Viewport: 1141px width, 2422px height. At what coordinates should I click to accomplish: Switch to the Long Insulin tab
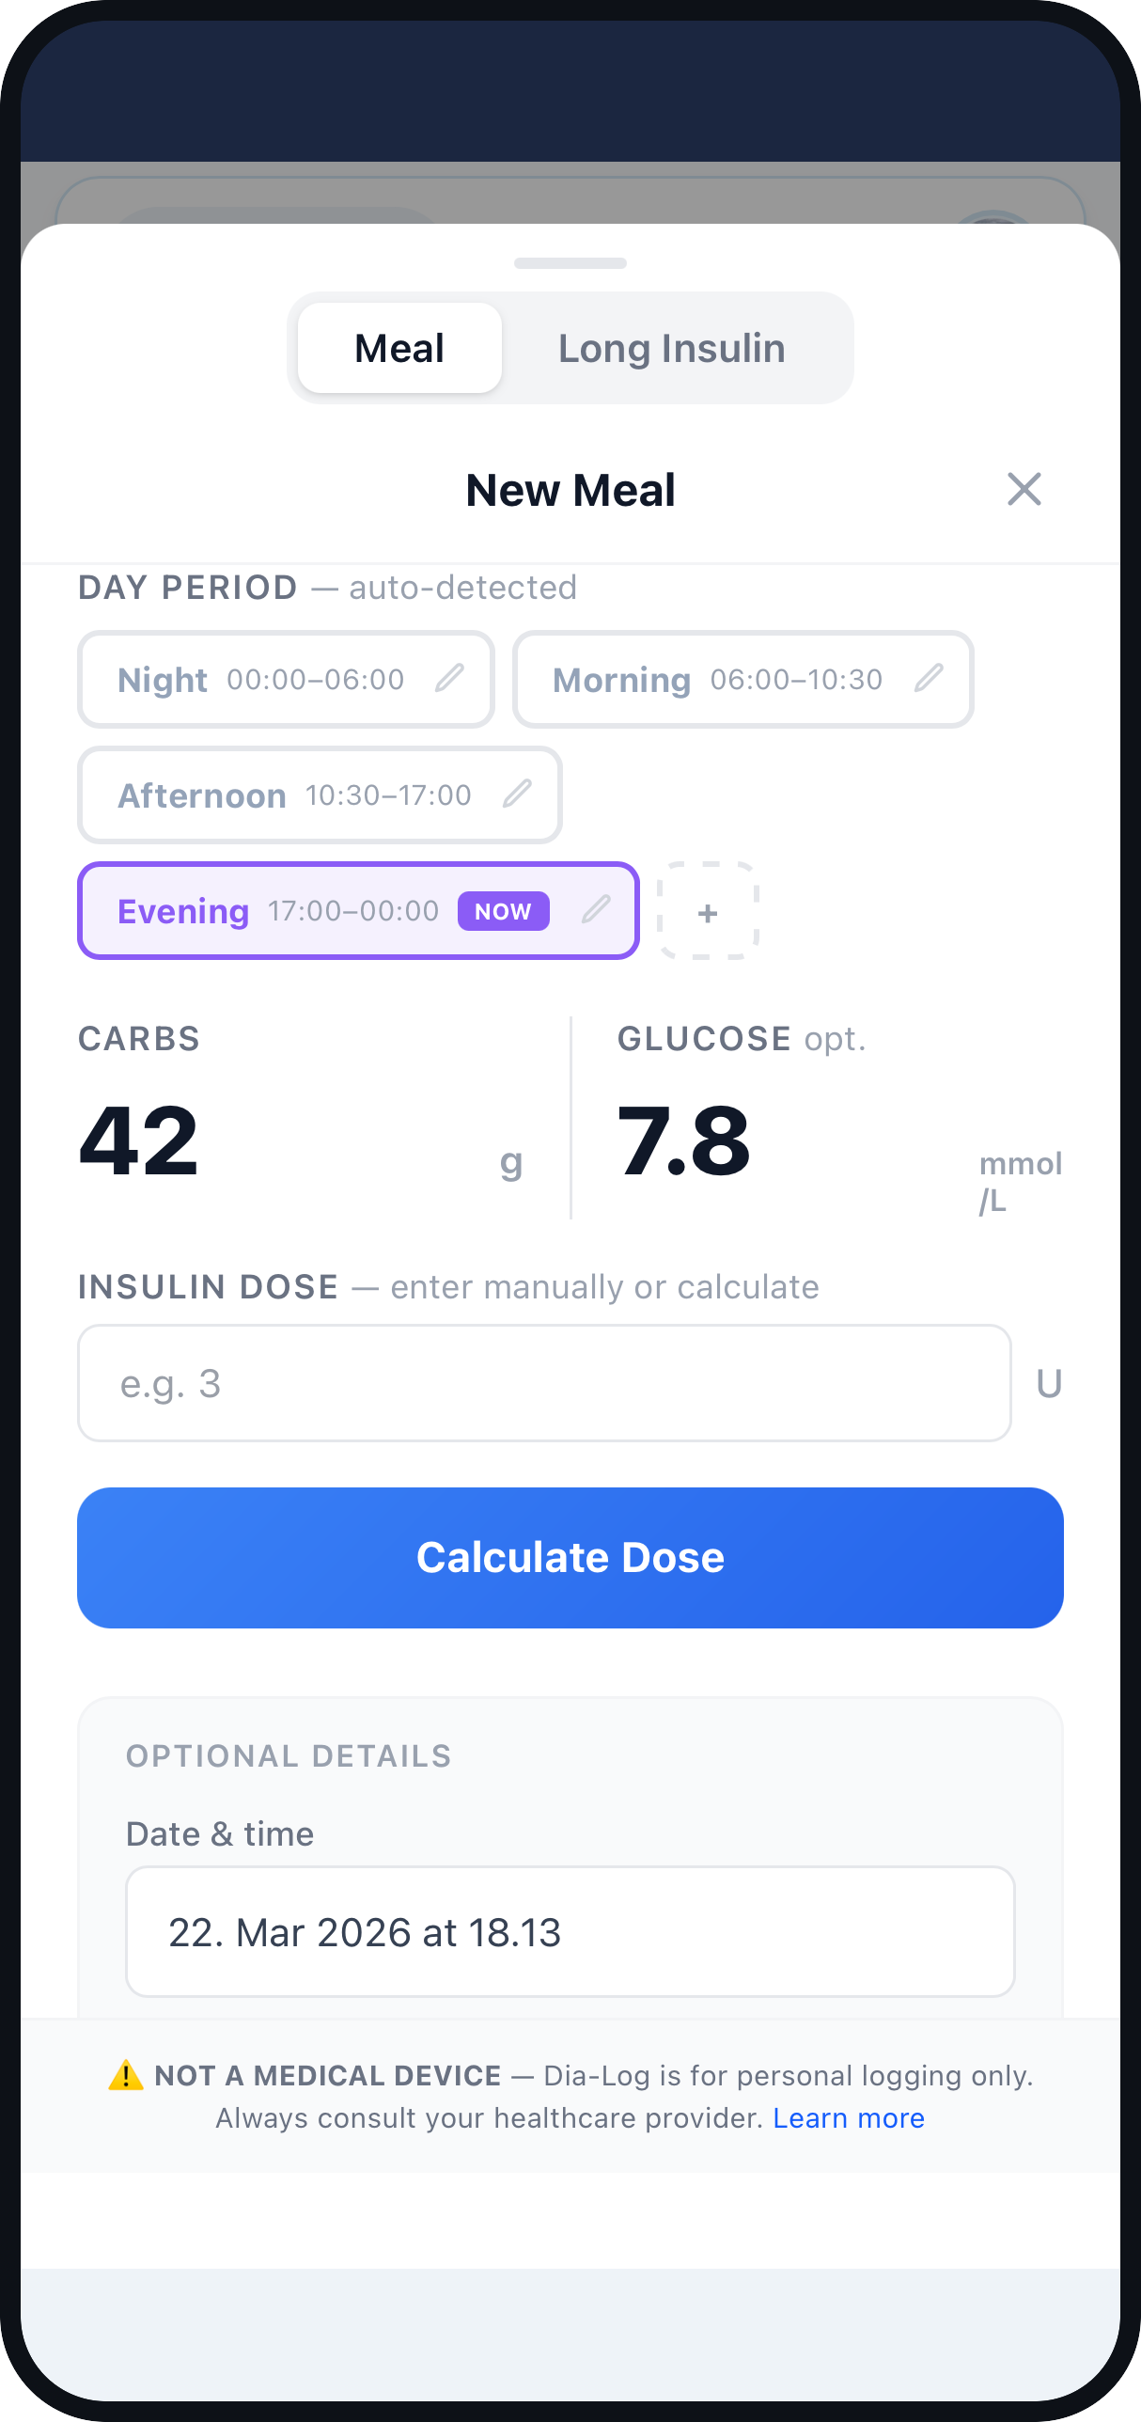point(671,348)
